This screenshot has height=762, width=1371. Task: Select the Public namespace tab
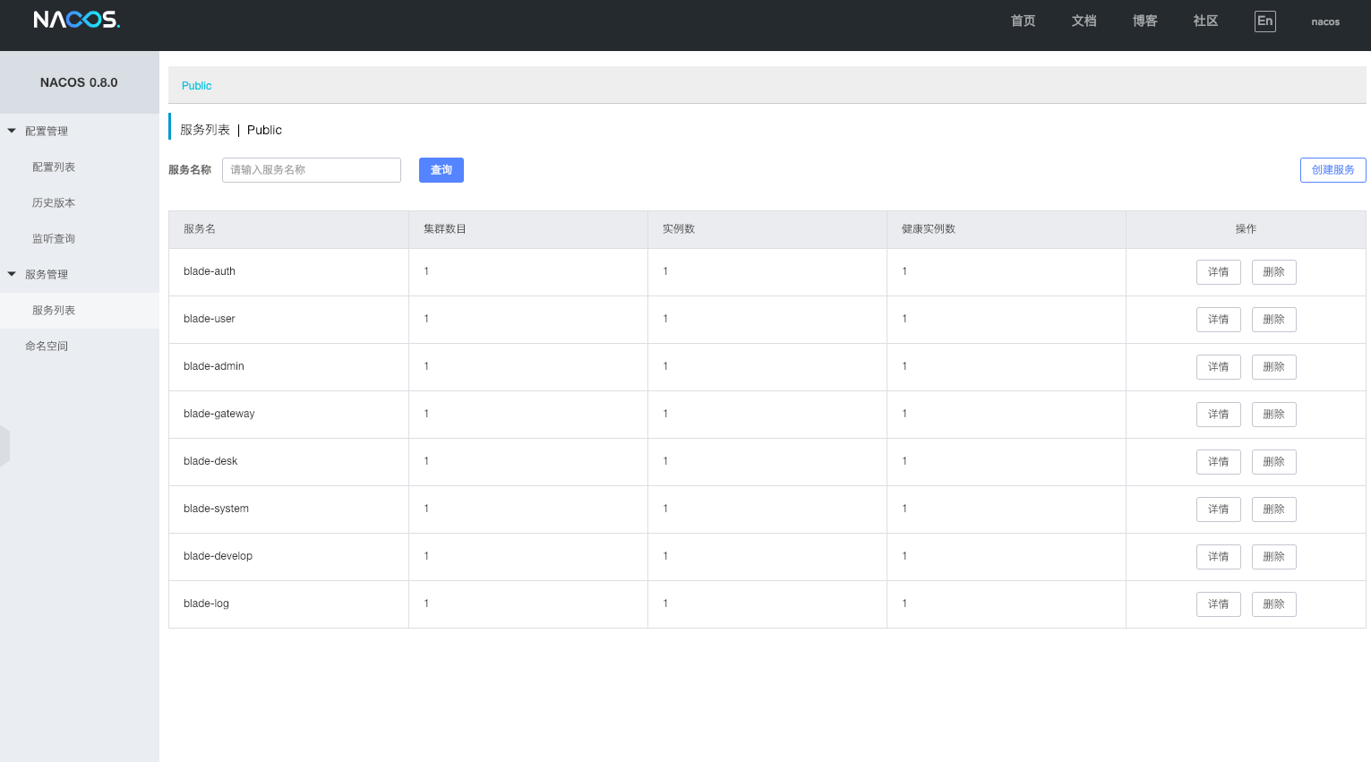point(196,86)
